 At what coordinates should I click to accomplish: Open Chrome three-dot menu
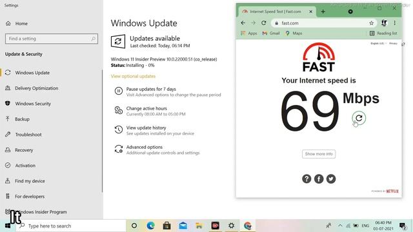(394, 23)
